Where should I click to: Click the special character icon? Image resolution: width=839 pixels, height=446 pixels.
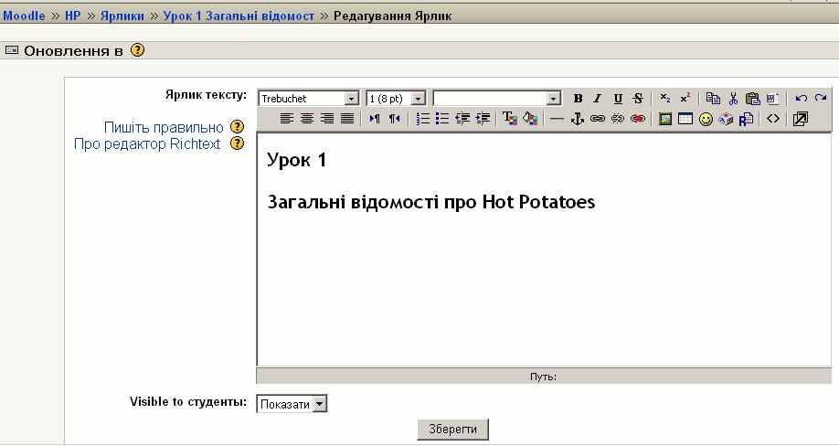726,119
